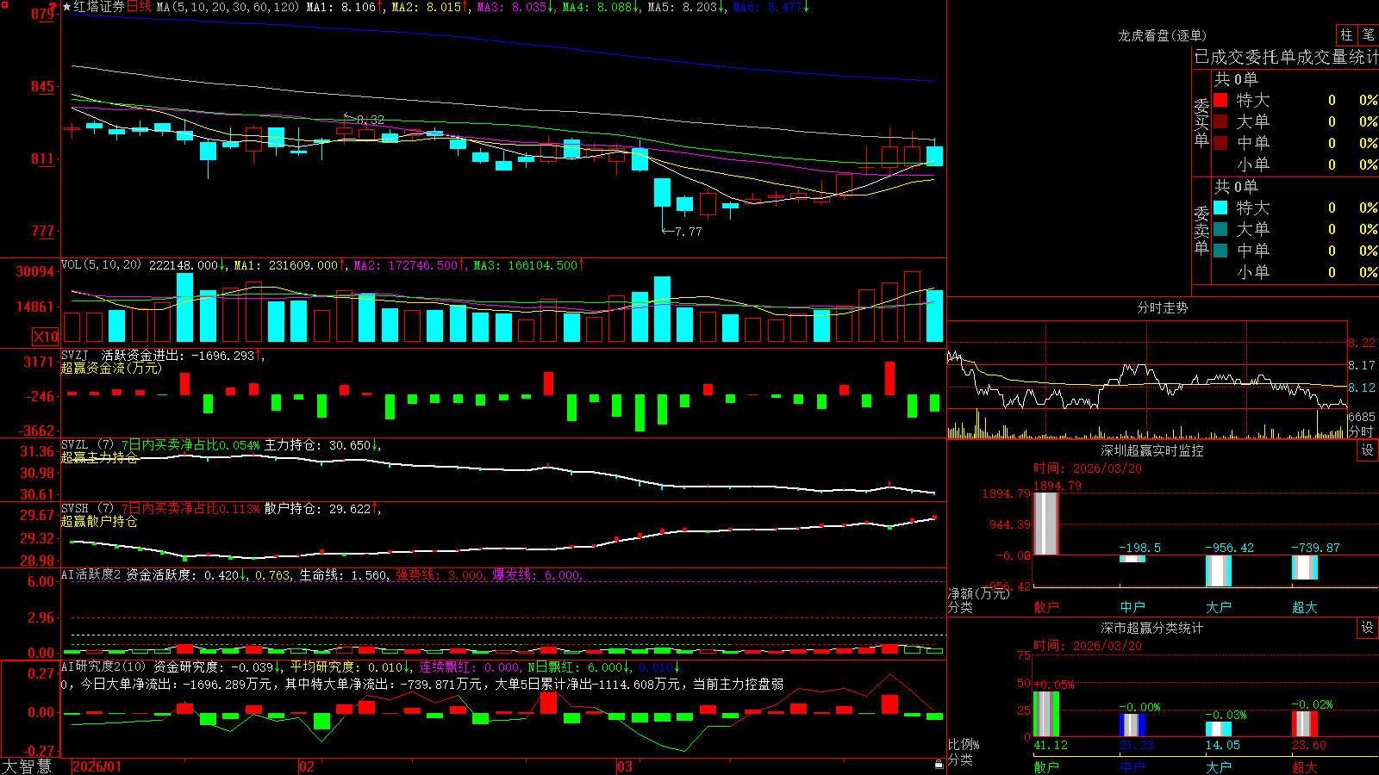Click the 小单 row under 委卖单
1379x775 pixels.
[1295, 272]
